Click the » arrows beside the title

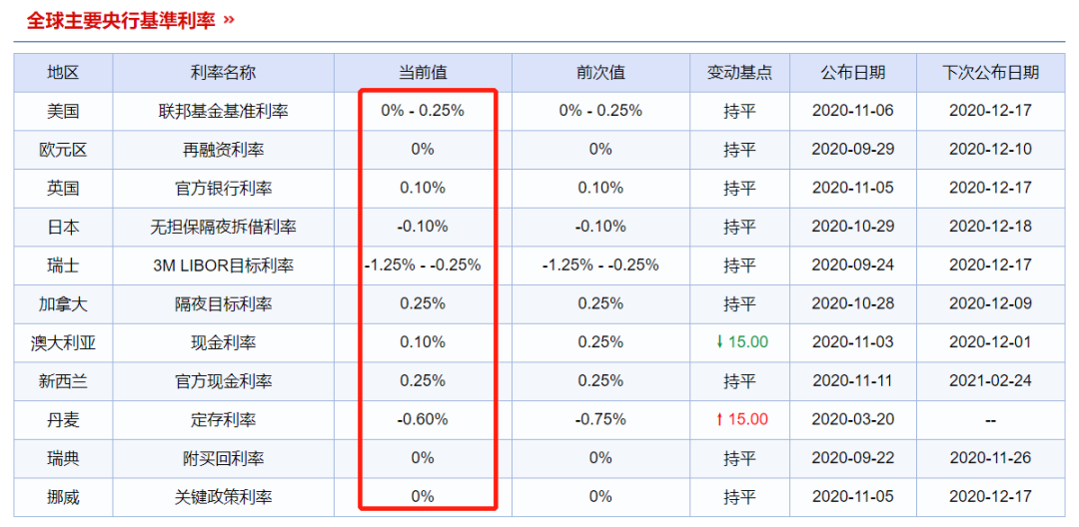point(229,20)
